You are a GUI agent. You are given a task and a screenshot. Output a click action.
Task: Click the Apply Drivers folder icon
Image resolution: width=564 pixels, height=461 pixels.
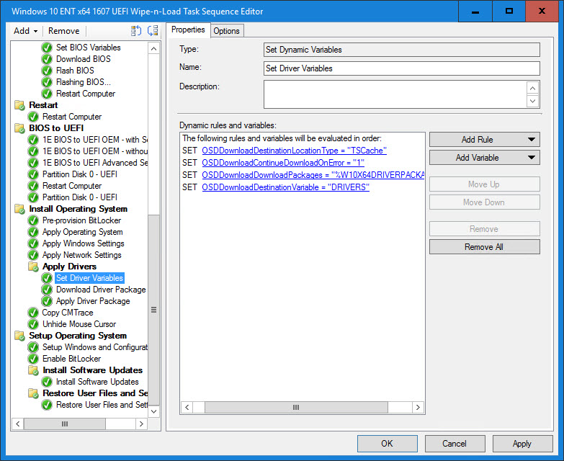(x=33, y=267)
